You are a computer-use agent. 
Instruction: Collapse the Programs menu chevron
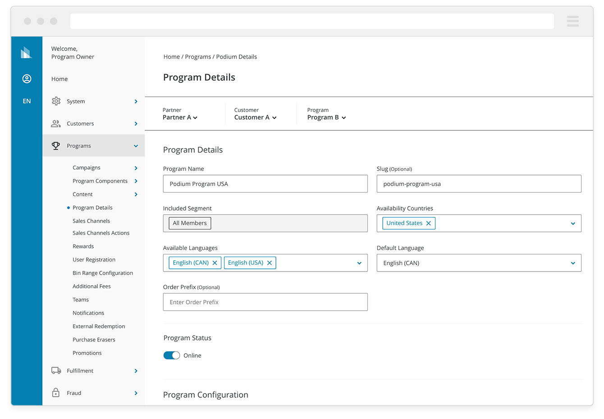tap(136, 146)
